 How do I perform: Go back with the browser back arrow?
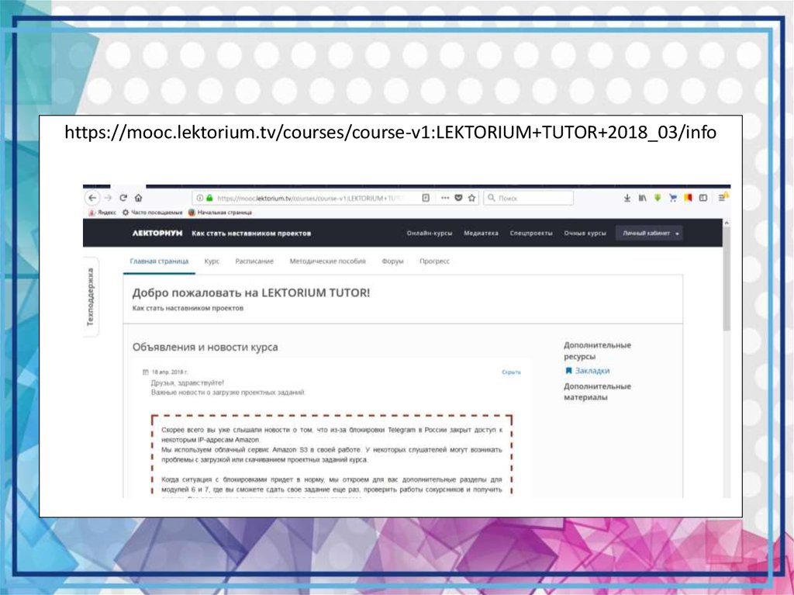(x=92, y=198)
